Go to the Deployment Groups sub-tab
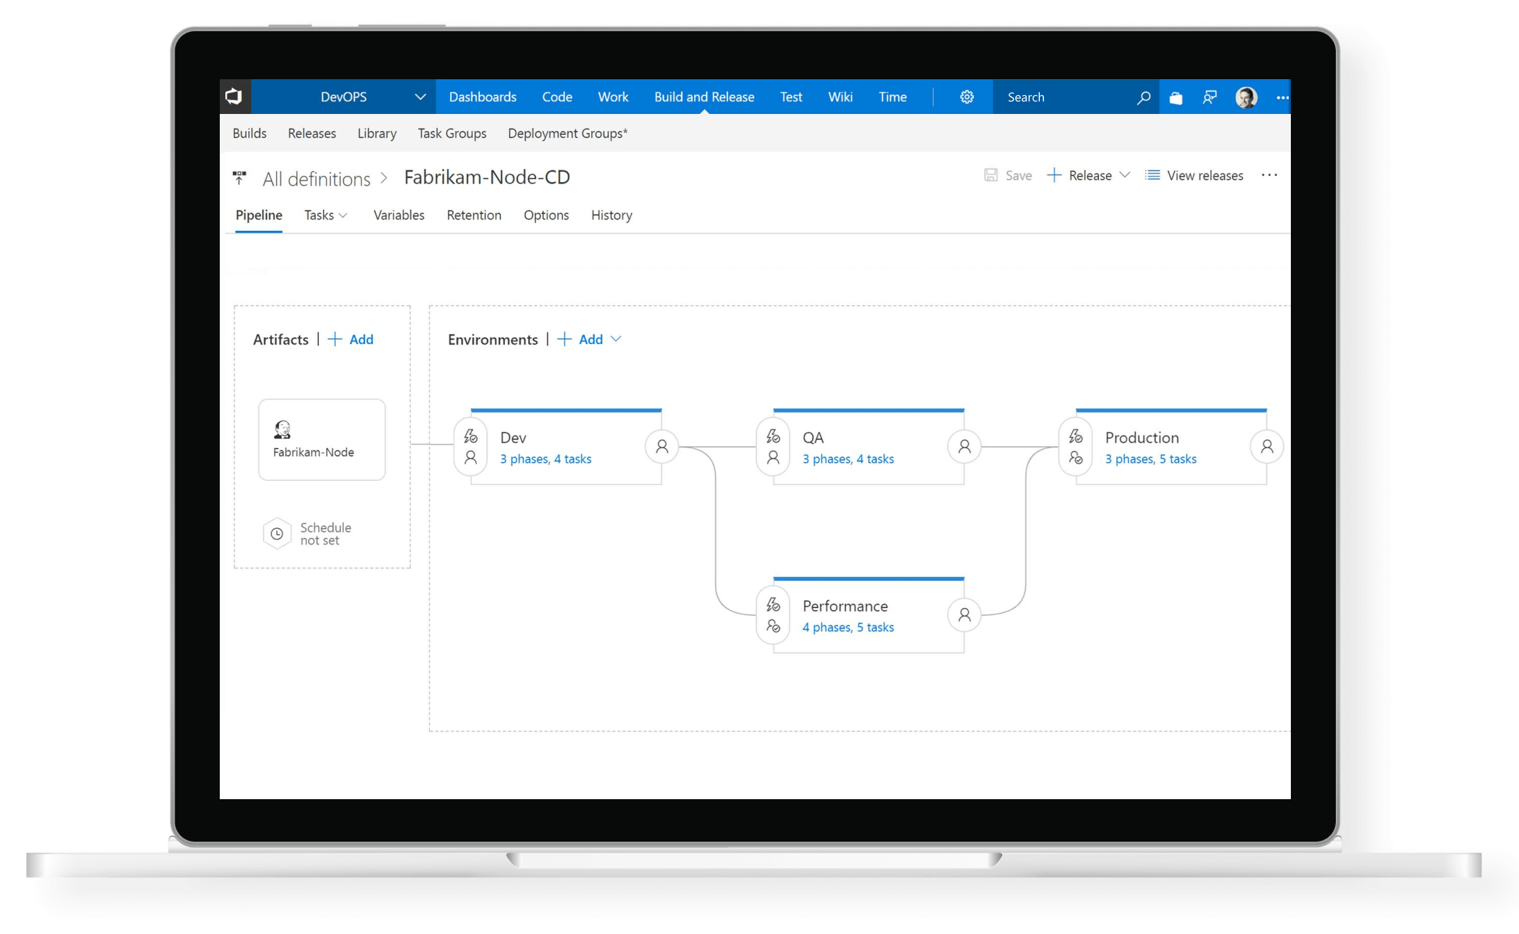 click(568, 133)
